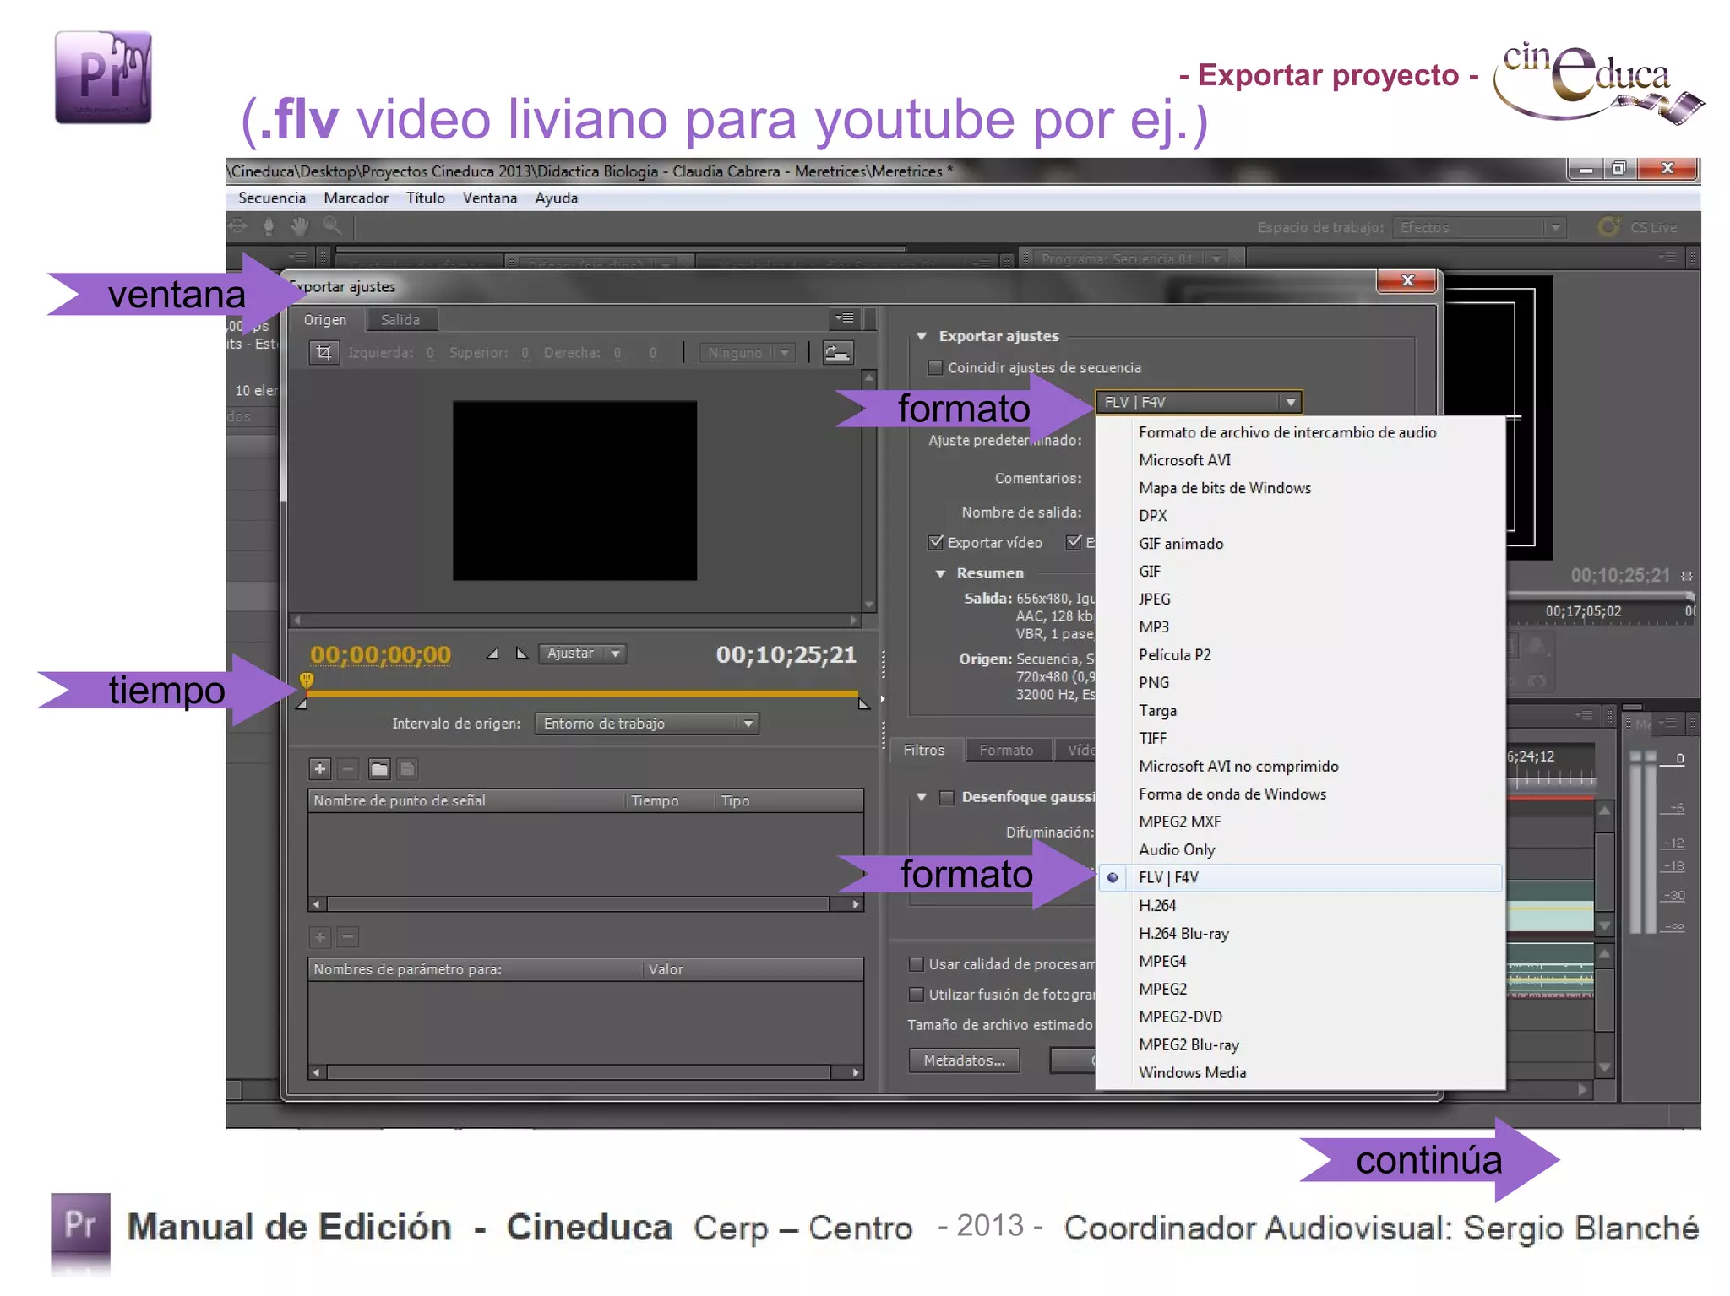
Task: Select the FLV | F4V radio option
Action: tap(1113, 878)
